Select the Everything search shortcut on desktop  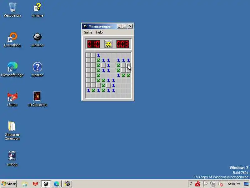point(12,40)
